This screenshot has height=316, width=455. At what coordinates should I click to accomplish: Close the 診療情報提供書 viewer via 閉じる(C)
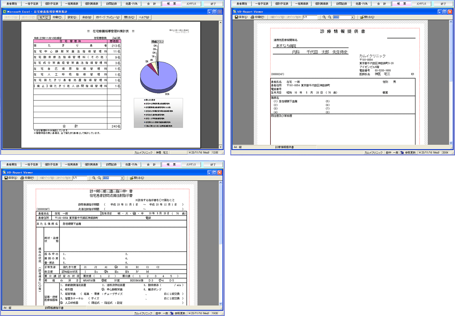click(367, 17)
